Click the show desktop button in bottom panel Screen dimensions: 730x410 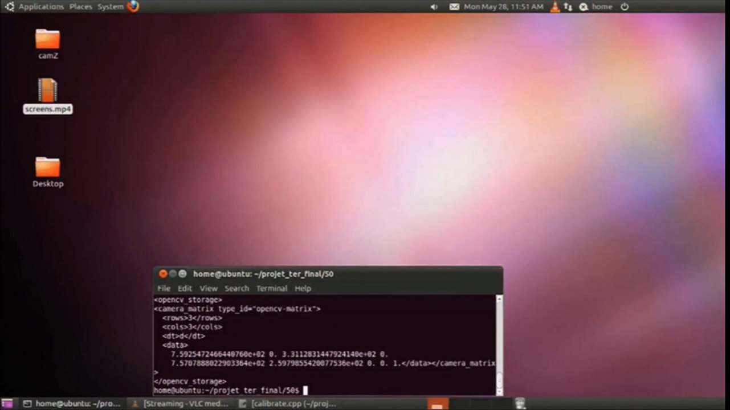(7, 404)
